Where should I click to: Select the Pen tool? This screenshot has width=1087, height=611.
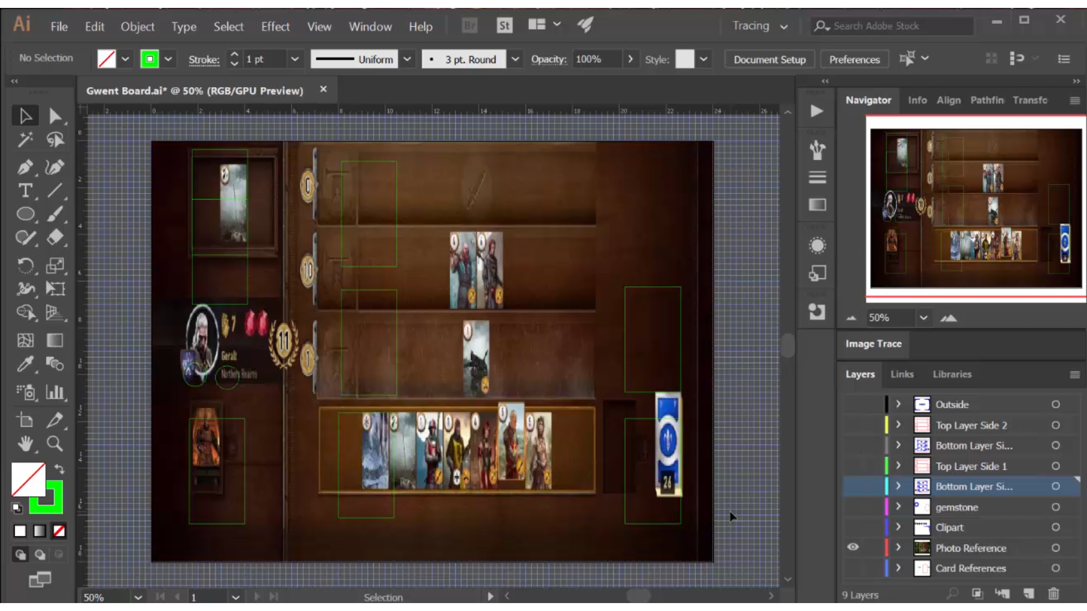coord(25,167)
